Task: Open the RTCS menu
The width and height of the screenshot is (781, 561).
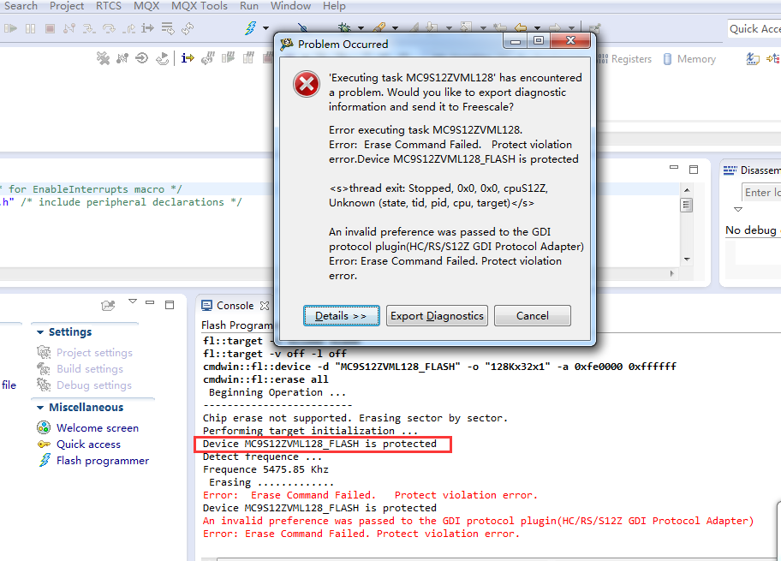Action: pyautogui.click(x=109, y=6)
